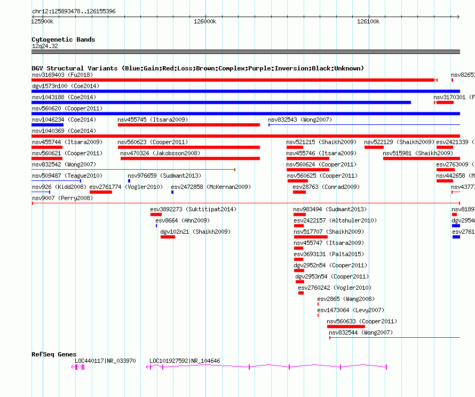Click the red bar under nsv3169403
Viewport: 475px width, 397px height.
click(234, 80)
